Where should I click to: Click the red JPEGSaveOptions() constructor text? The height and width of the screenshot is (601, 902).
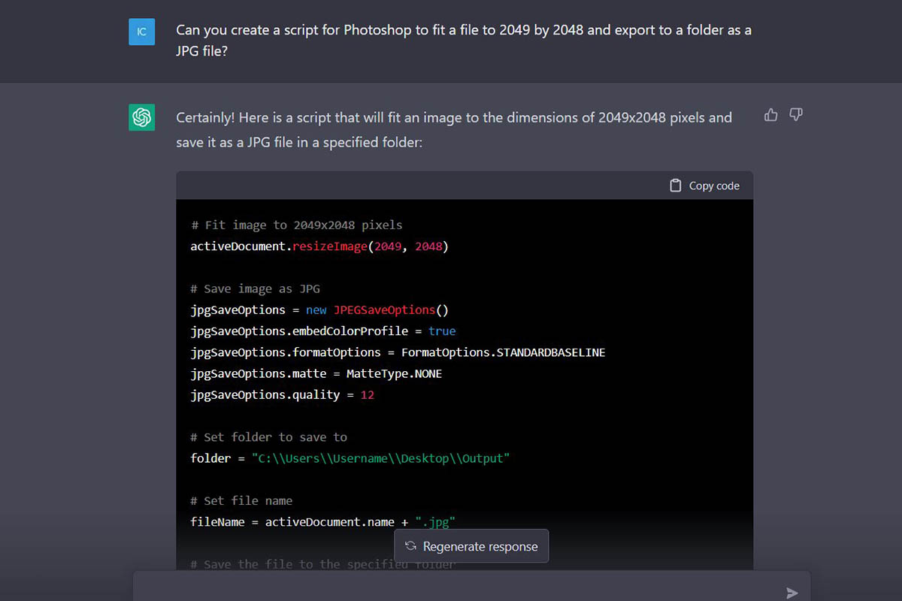[x=384, y=310]
